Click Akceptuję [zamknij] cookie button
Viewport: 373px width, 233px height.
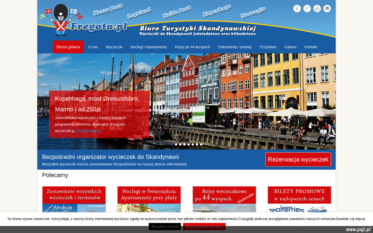(165, 226)
